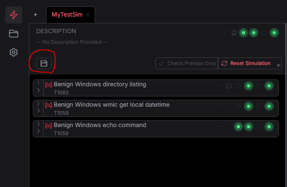287x187 pixels.
Task: Open the settings gear in the sidebar
Action: tap(14, 52)
